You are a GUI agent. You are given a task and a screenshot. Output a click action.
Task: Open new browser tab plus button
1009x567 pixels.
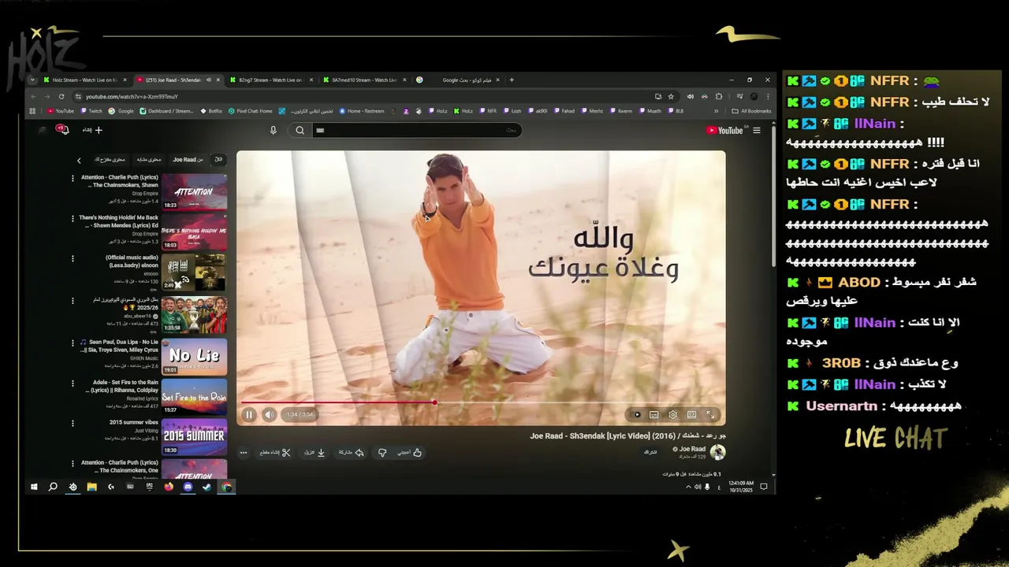coord(512,80)
